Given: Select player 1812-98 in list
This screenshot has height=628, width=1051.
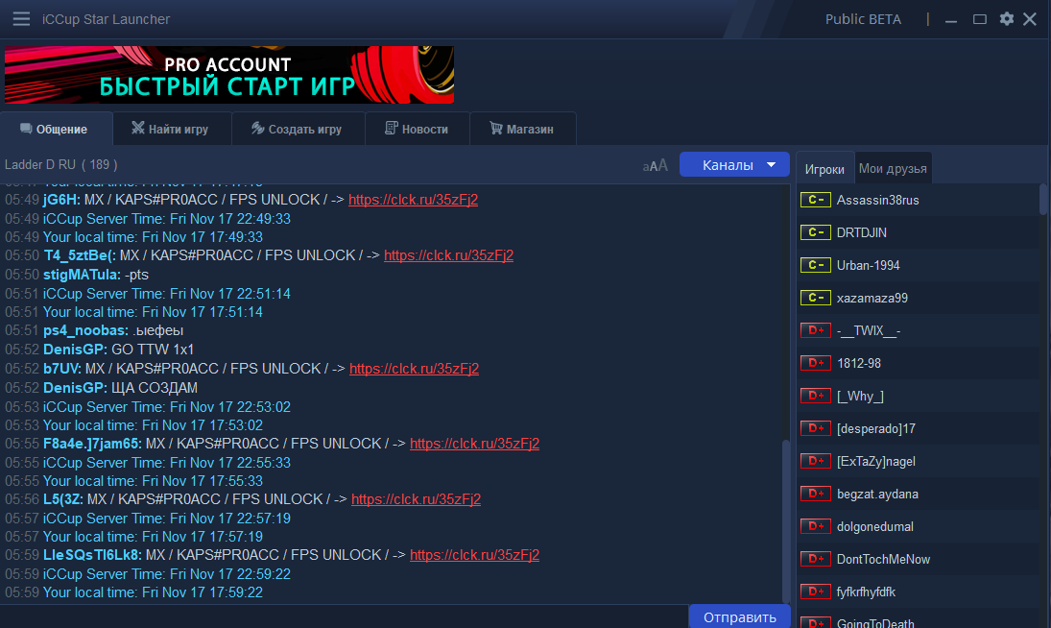Looking at the screenshot, I should tap(919, 363).
